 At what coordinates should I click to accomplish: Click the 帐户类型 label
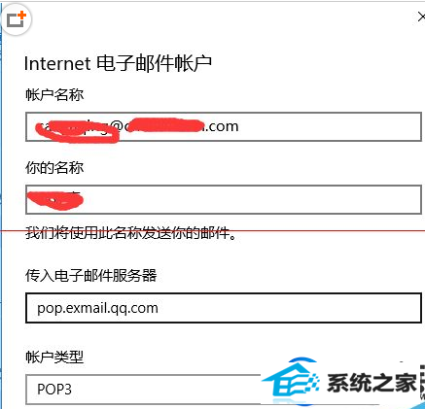click(54, 358)
